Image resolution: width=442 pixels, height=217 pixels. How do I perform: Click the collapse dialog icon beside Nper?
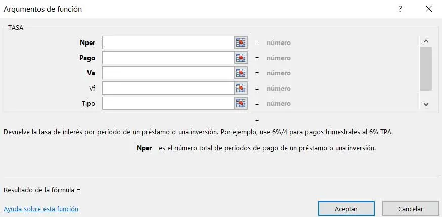coord(241,43)
